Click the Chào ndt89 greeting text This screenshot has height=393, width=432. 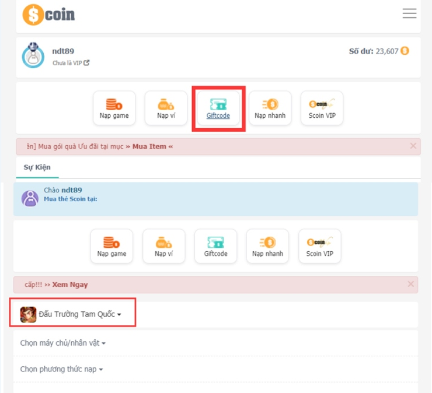tap(63, 190)
